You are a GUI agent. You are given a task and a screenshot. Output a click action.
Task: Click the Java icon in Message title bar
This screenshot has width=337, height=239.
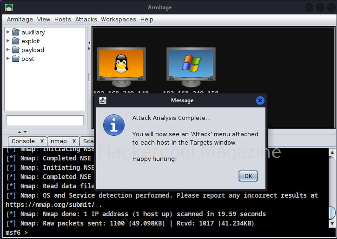point(103,100)
